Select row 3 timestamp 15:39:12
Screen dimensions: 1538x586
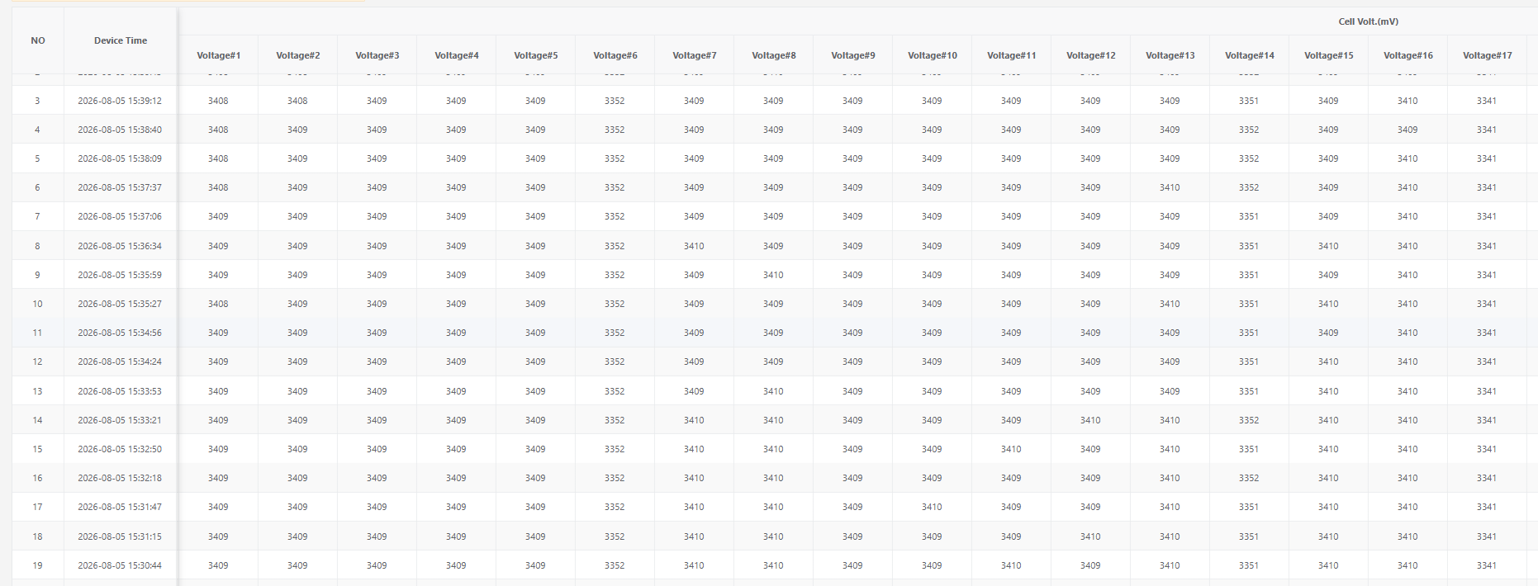(x=120, y=101)
